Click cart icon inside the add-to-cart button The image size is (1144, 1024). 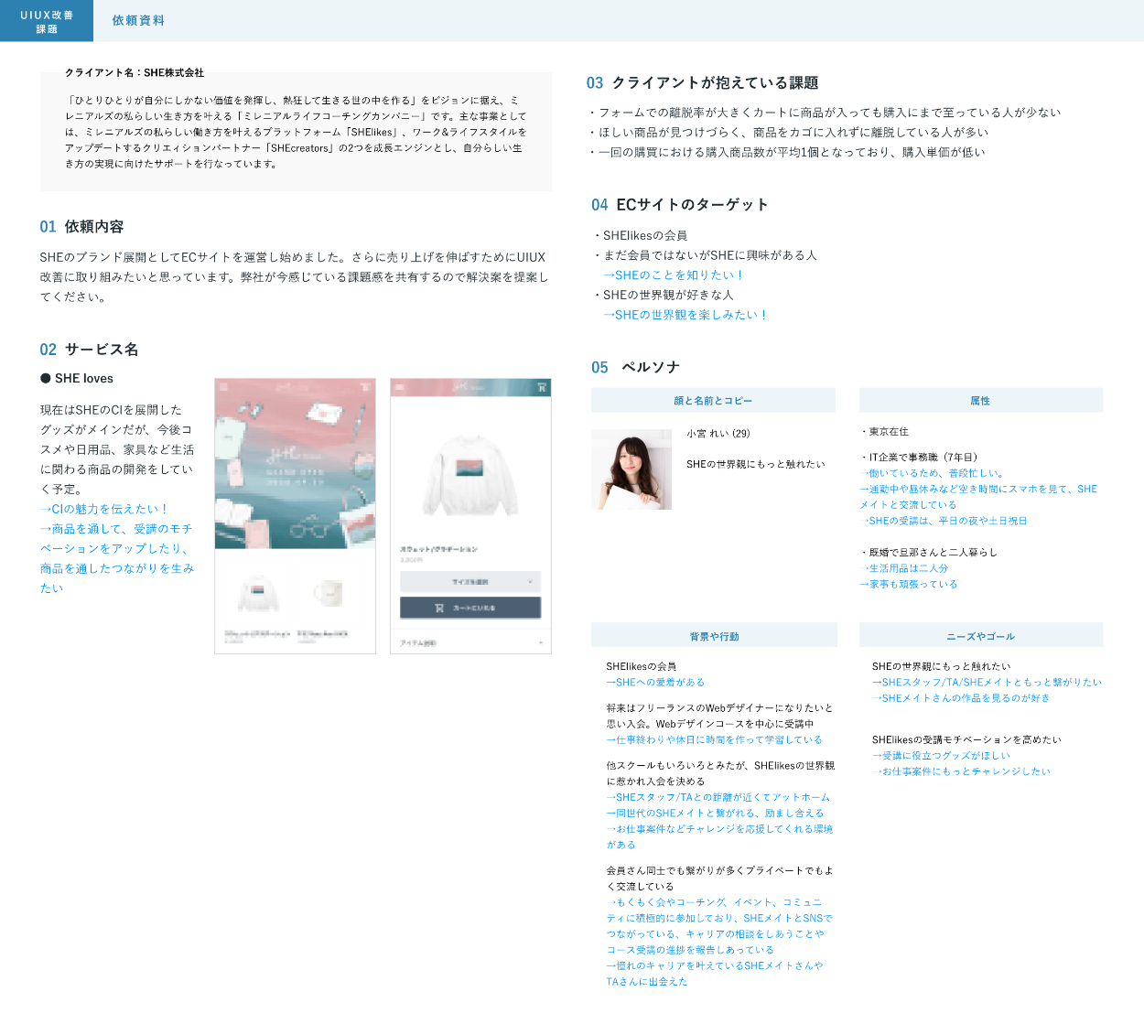point(439,608)
